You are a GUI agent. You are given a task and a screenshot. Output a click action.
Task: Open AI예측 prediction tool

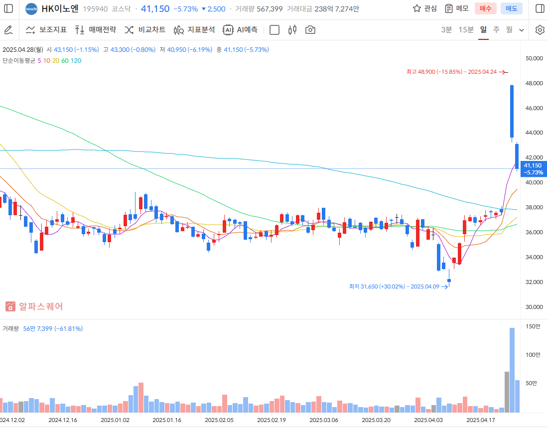click(240, 30)
